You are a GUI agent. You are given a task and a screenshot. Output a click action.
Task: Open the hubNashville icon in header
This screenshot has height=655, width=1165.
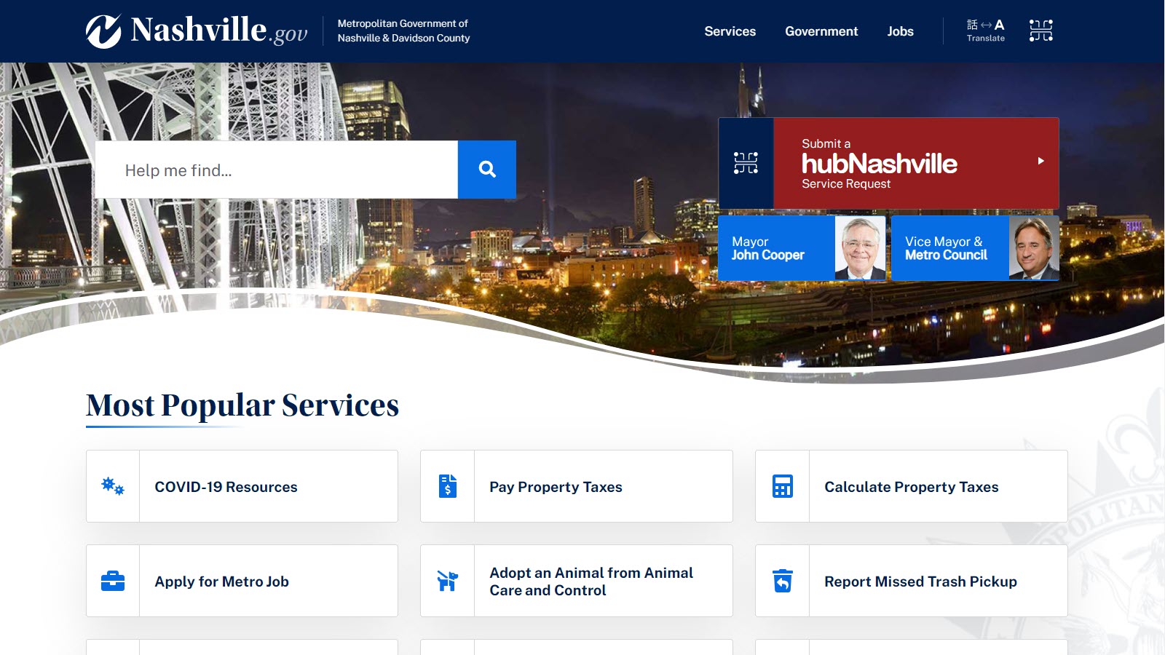click(x=1040, y=31)
